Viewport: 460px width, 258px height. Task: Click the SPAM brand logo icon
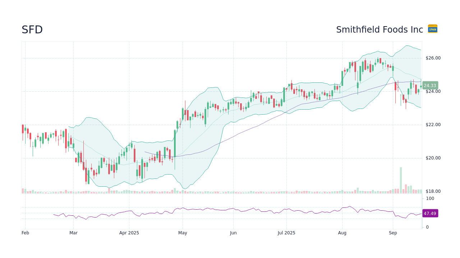tap(433, 29)
